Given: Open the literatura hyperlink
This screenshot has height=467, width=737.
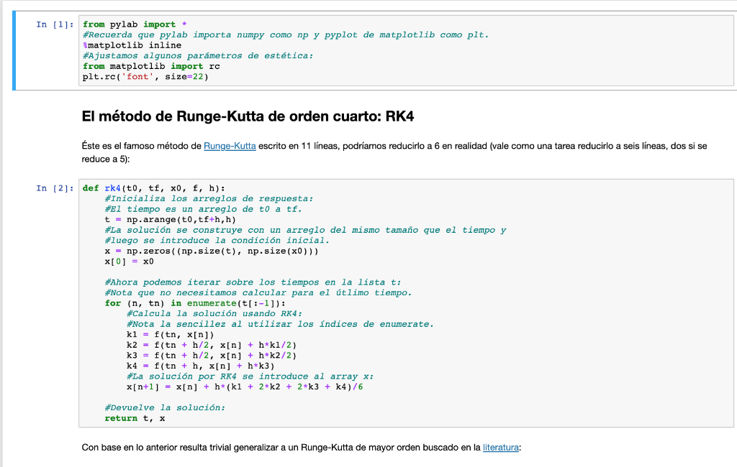Looking at the screenshot, I should 502,447.
